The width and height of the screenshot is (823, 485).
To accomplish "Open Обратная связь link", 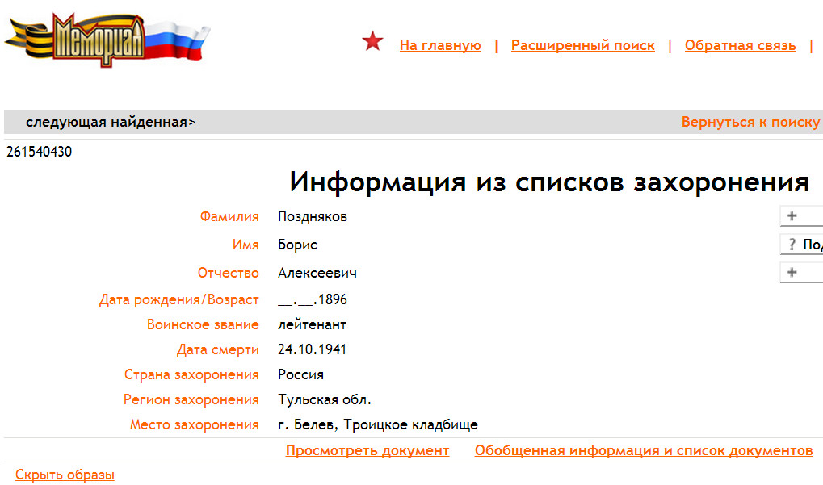I will click(x=740, y=45).
